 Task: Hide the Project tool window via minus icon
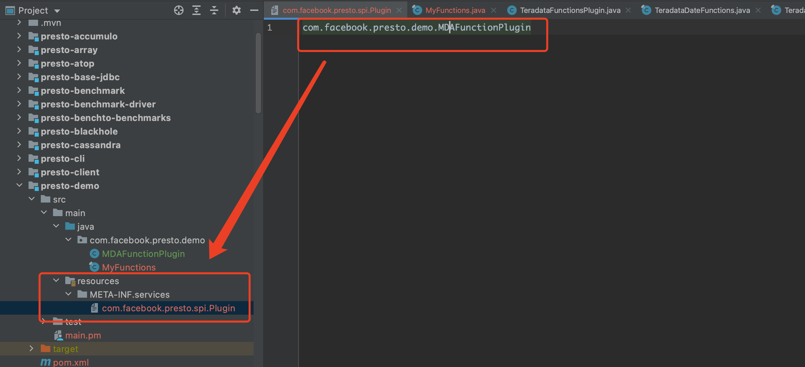pyautogui.click(x=254, y=11)
